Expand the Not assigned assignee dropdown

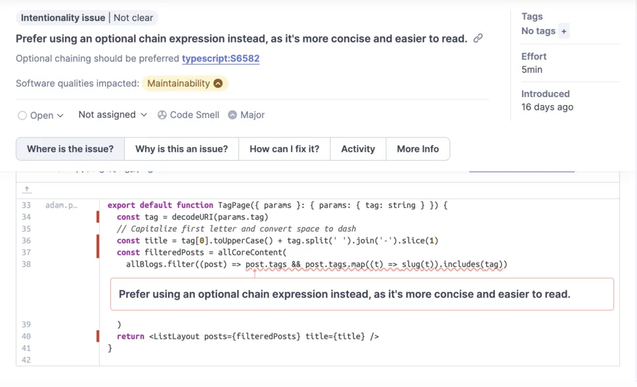(112, 115)
